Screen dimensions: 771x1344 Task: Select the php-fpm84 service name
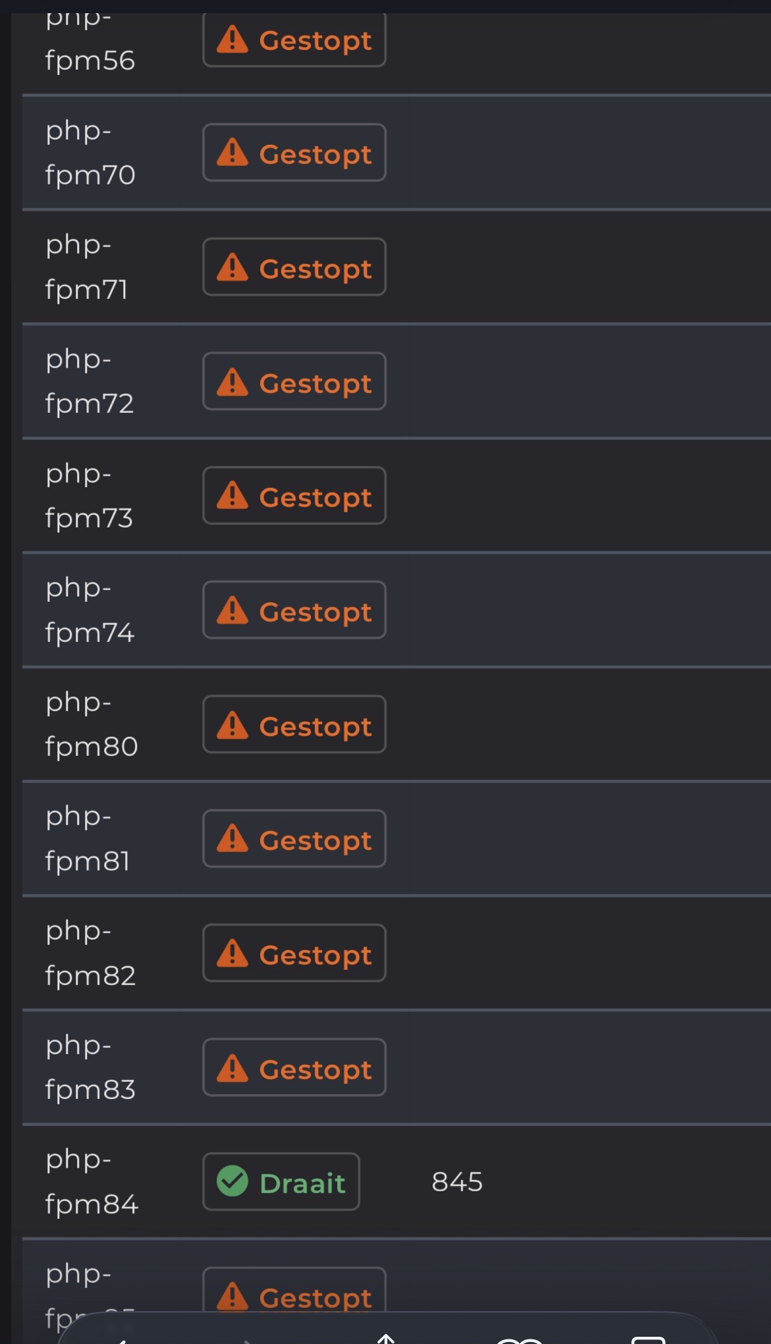(x=91, y=1181)
